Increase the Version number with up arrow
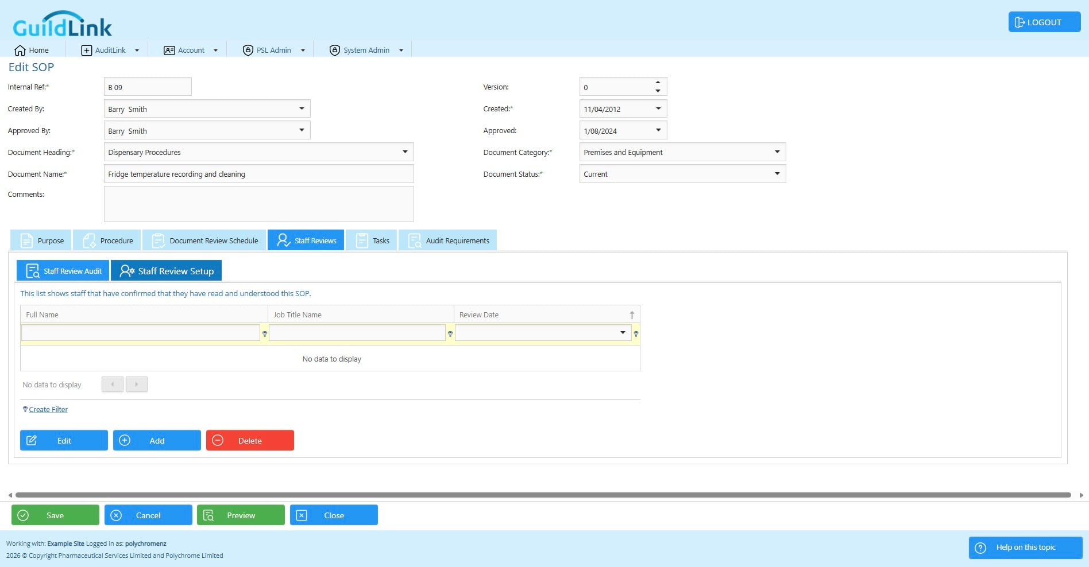The width and height of the screenshot is (1089, 567). (658, 82)
